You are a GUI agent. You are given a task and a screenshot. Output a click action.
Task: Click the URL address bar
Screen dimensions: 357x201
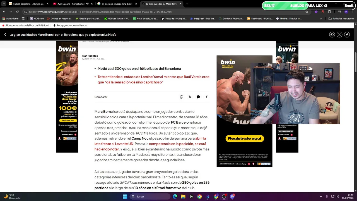[165, 12]
